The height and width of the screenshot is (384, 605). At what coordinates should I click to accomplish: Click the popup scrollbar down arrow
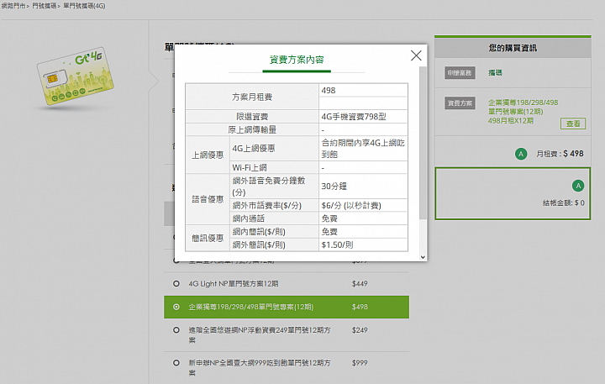click(423, 257)
